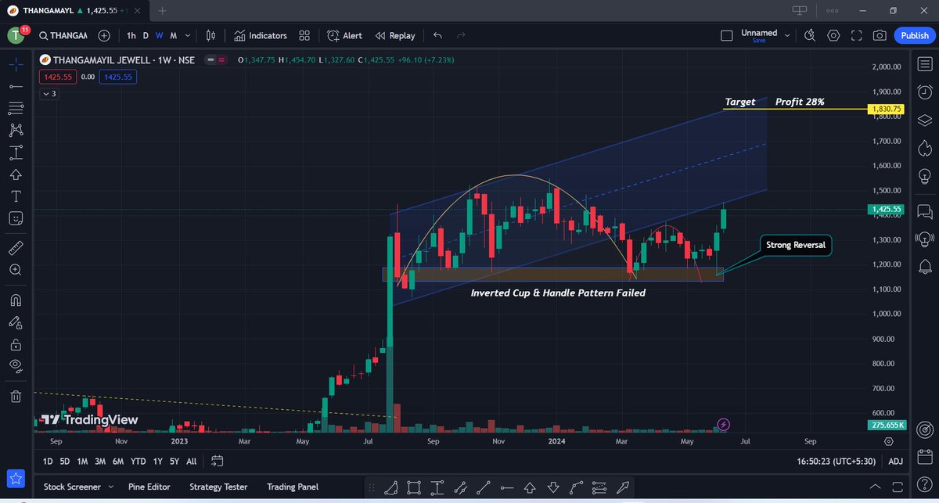This screenshot has height=503, width=939.
Task: Open the Alerts panel in sidebar
Action: (x=924, y=92)
